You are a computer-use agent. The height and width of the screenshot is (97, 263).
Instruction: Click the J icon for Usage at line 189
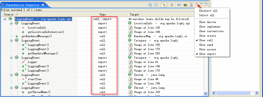131,32
